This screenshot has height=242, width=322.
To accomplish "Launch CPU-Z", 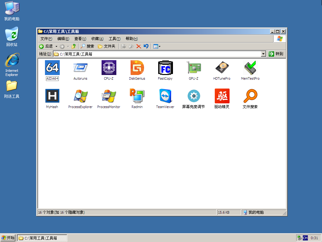I will pos(108,68).
